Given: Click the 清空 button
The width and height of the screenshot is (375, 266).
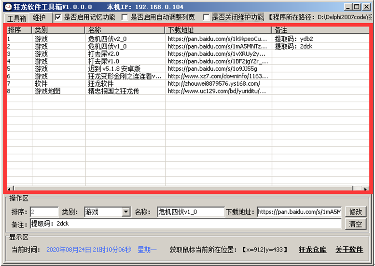Looking at the screenshot, I should tap(355, 224).
